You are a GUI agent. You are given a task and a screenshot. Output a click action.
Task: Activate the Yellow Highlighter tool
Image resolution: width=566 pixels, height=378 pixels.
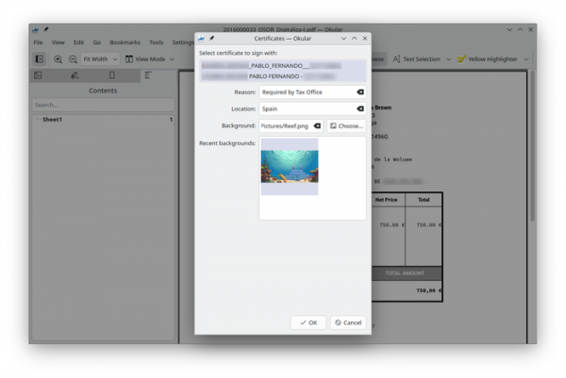[488, 59]
